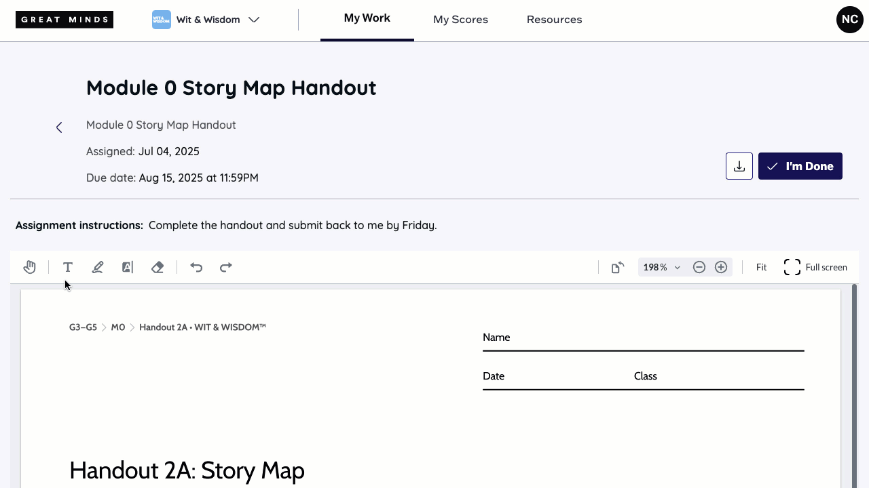Rotate the document page
869x488 pixels.
617,268
